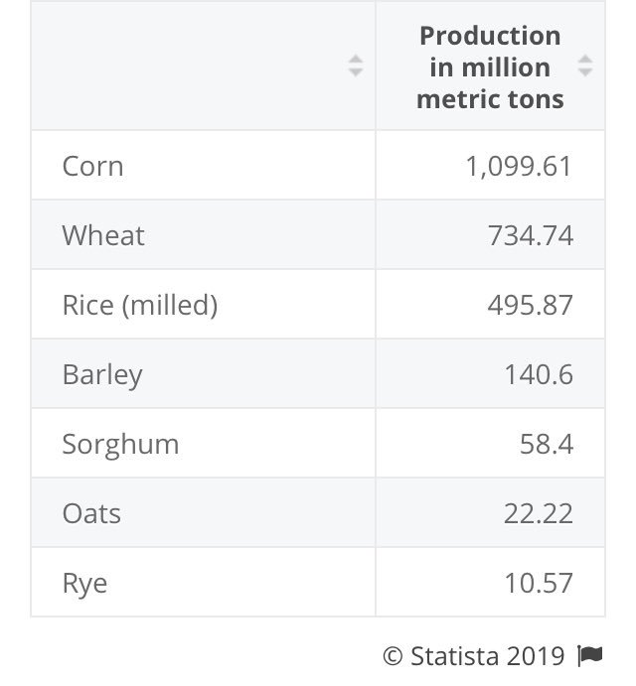636x686 pixels.
Task: Select the Wheat row label
Action: coord(103,235)
